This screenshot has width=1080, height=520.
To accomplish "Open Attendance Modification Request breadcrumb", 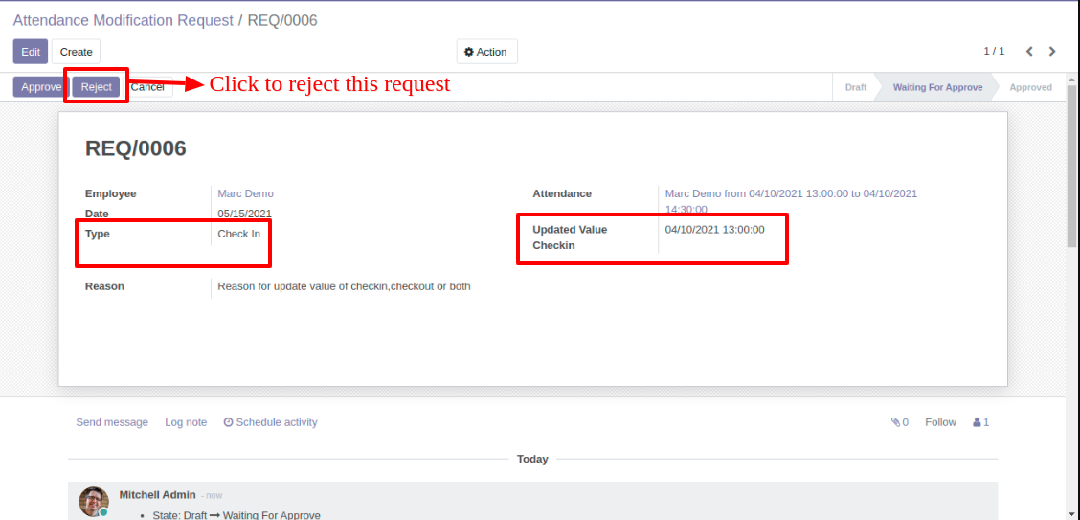I will [124, 20].
